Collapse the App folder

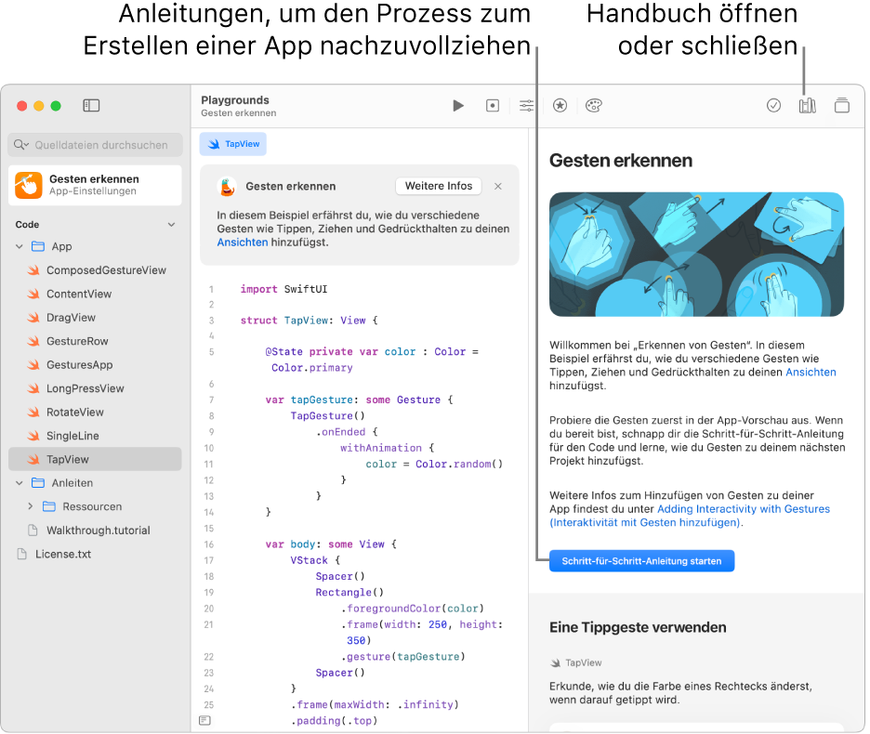coord(20,246)
